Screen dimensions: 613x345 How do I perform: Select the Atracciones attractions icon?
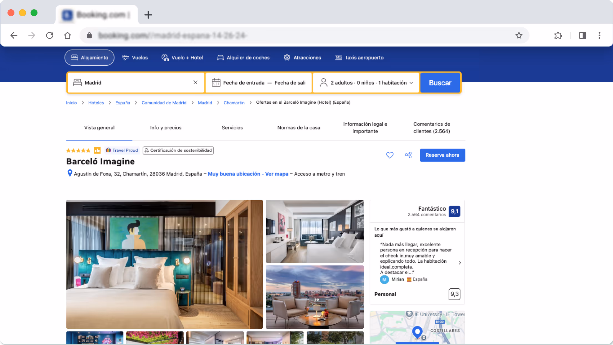[287, 57]
